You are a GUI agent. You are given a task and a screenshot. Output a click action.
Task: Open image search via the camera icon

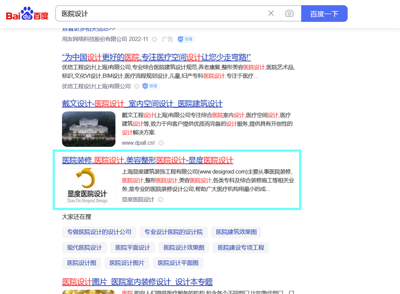coord(289,13)
